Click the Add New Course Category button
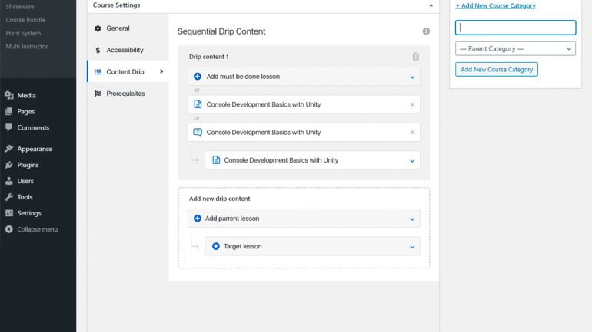 point(497,70)
